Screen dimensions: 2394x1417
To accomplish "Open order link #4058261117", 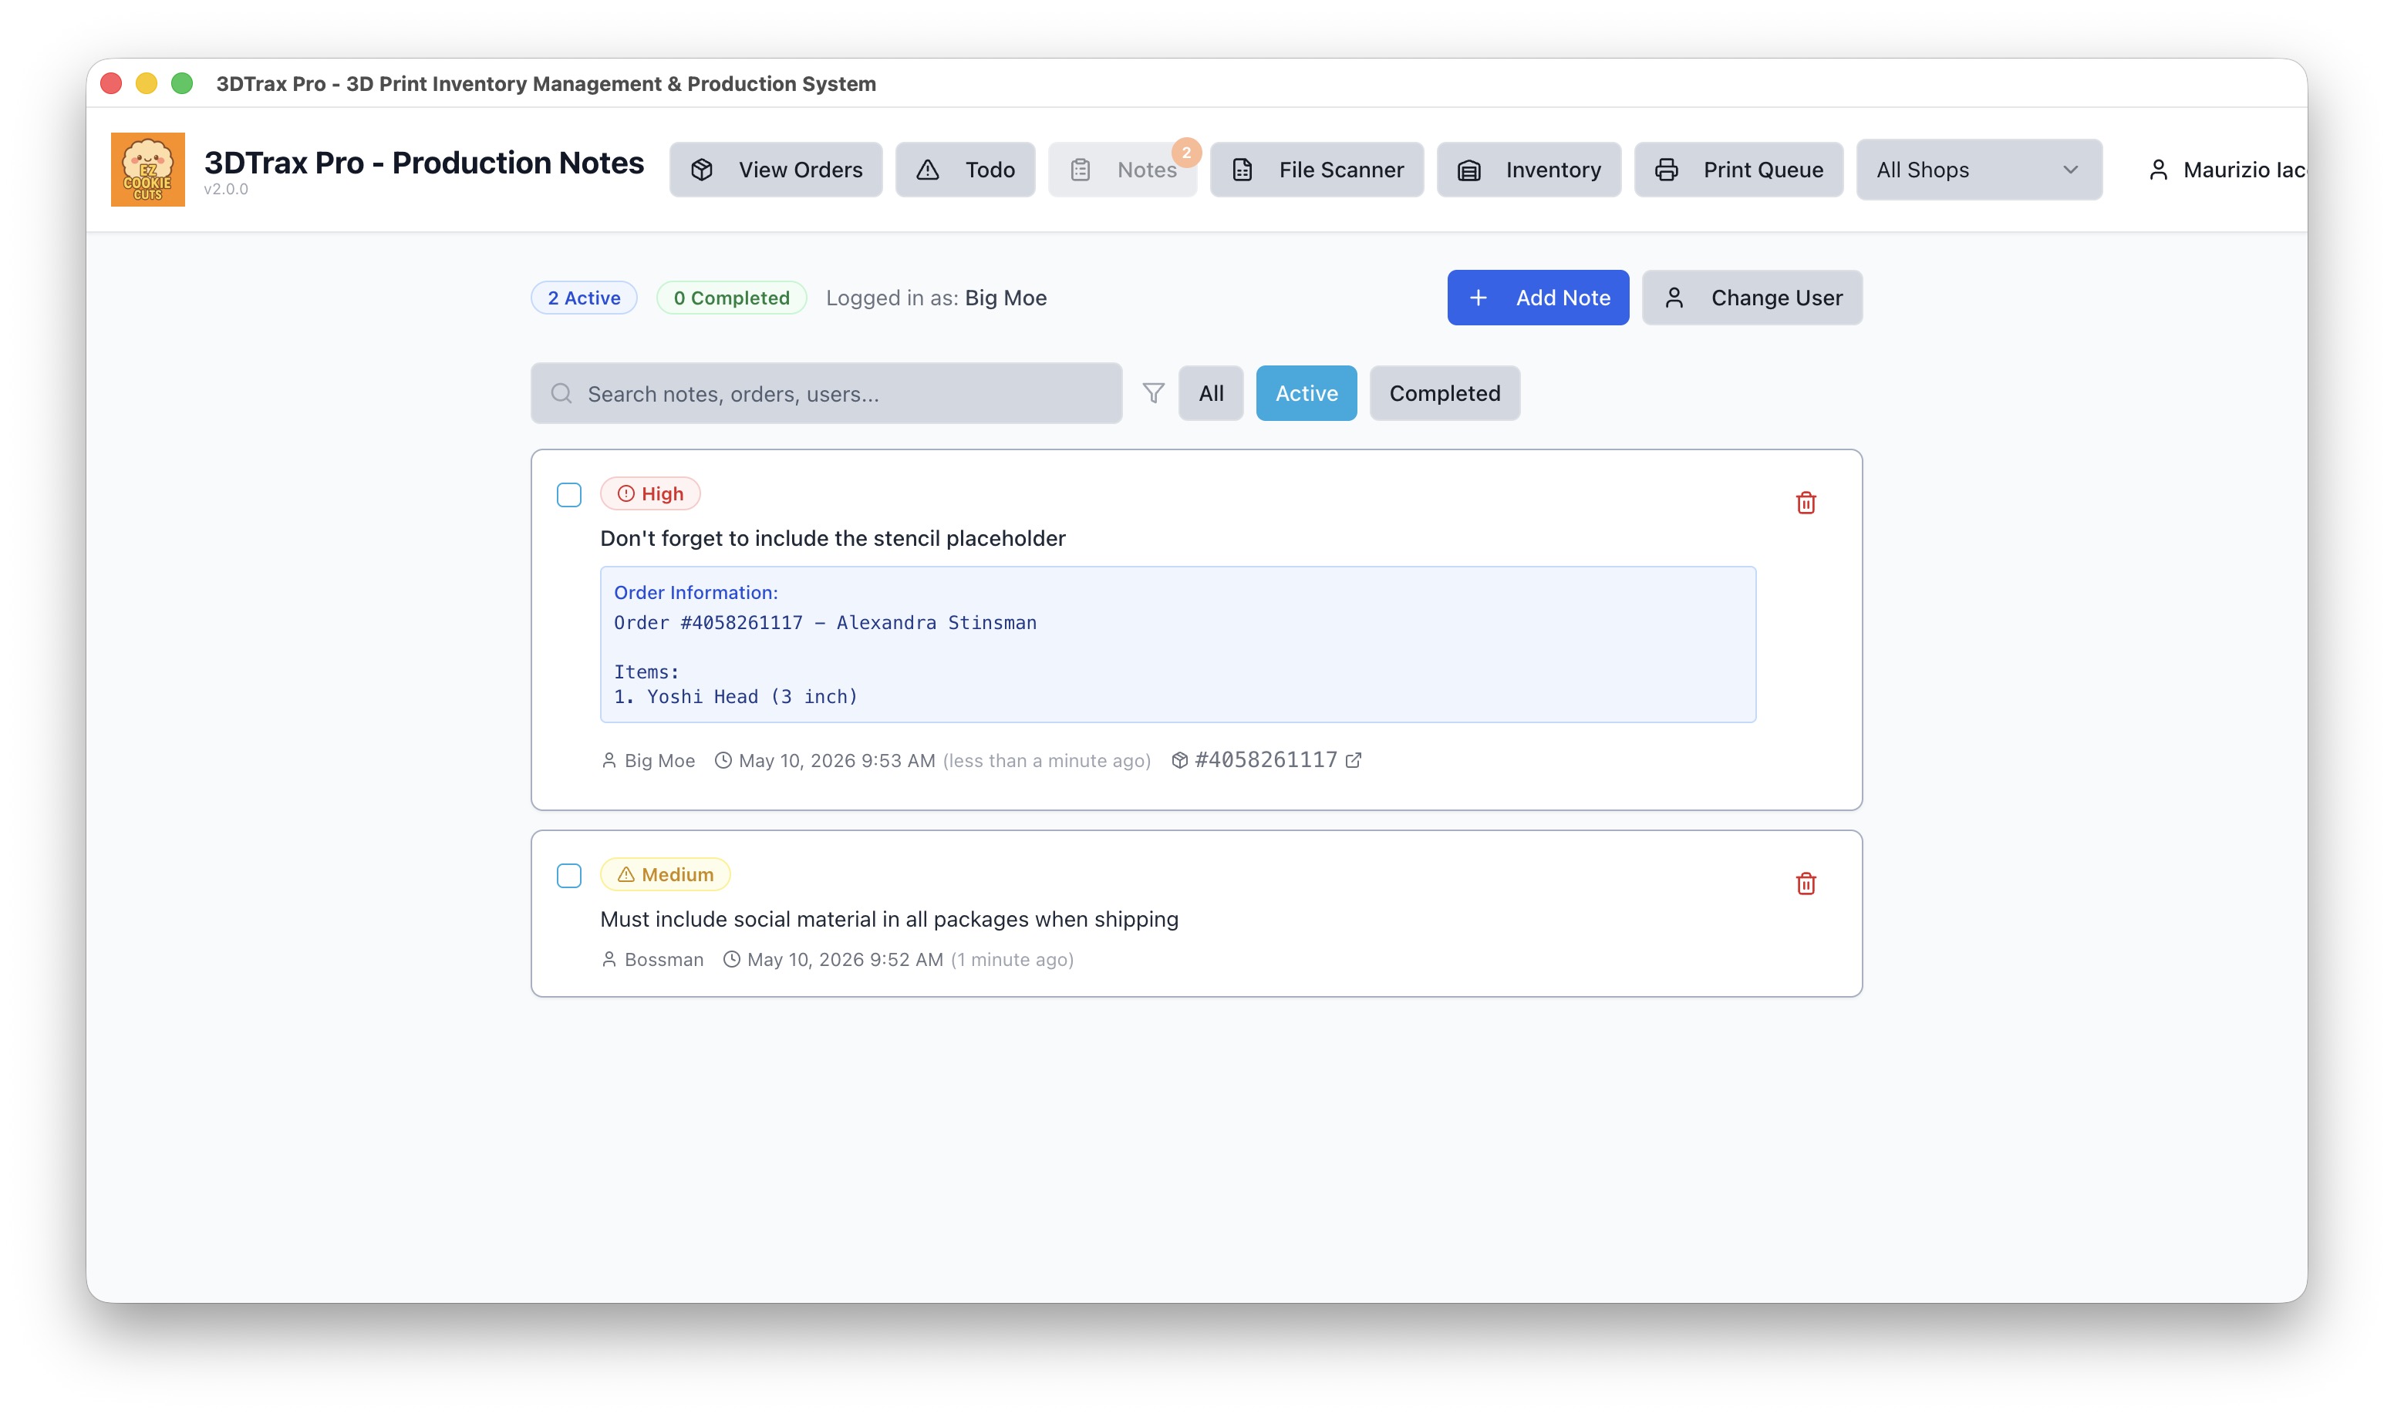I will 1266,760.
